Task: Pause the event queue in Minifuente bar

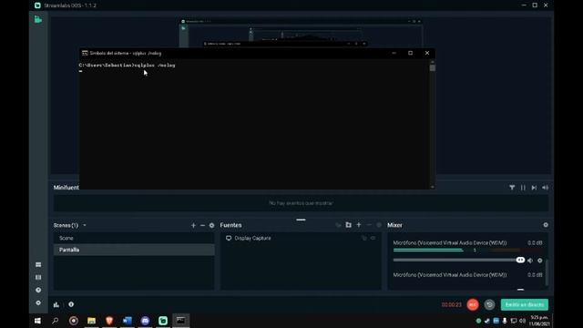Action: (x=523, y=188)
